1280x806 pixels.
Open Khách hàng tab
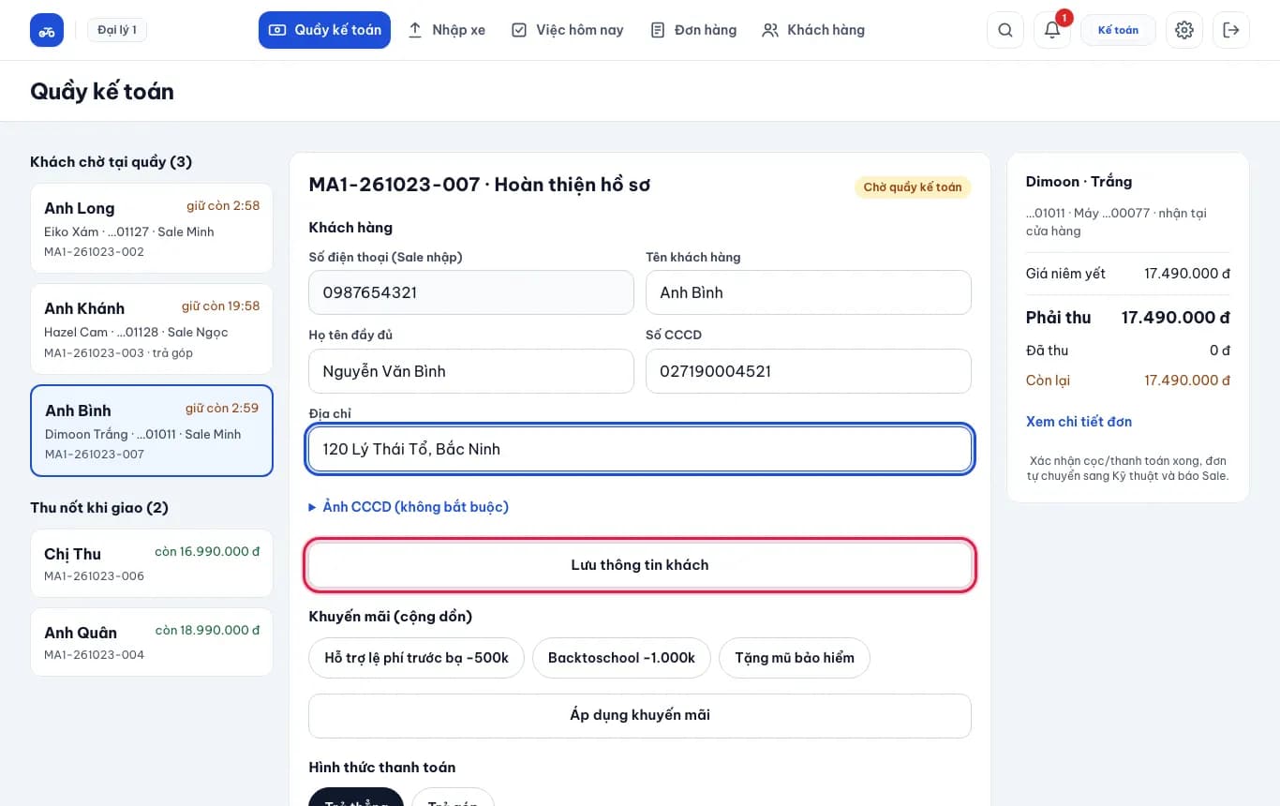point(813,30)
